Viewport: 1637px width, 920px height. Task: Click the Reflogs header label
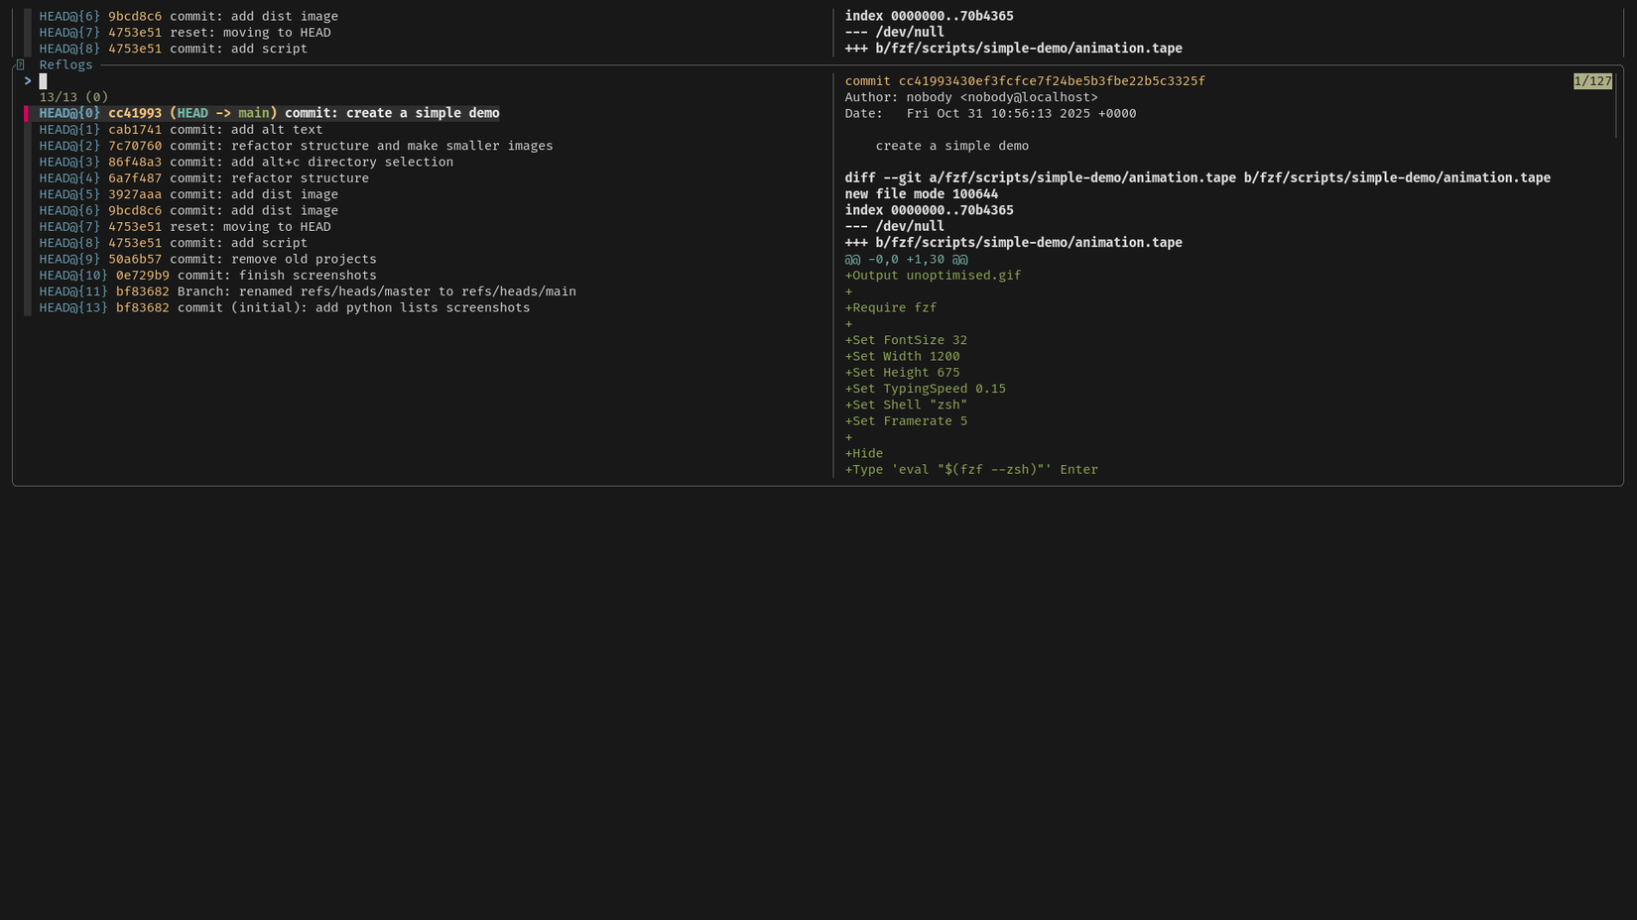pyautogui.click(x=65, y=64)
